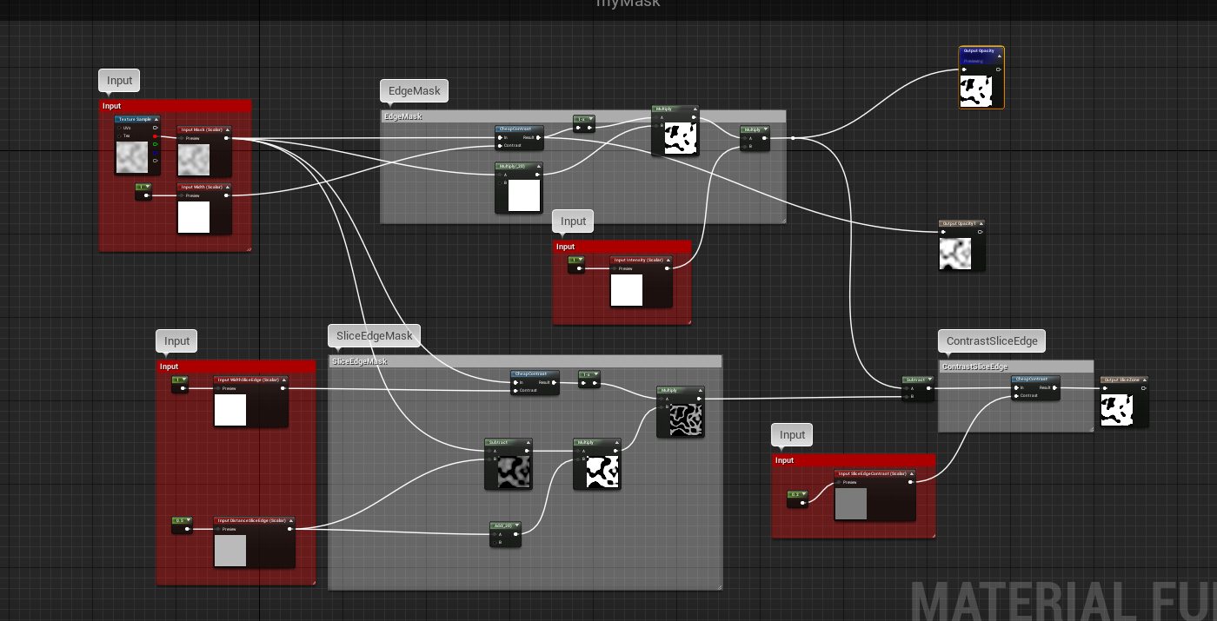Click the UVs input pin on Texture Sample

119,128
